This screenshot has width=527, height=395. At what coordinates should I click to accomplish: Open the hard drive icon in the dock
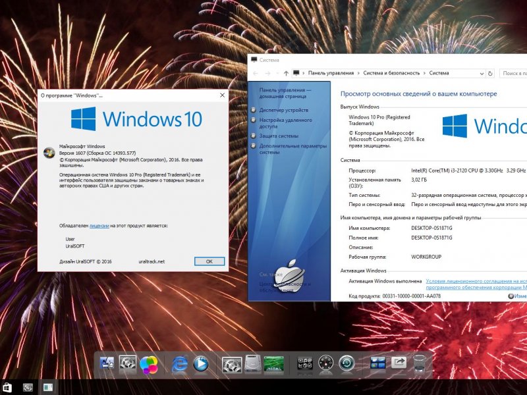(x=253, y=364)
